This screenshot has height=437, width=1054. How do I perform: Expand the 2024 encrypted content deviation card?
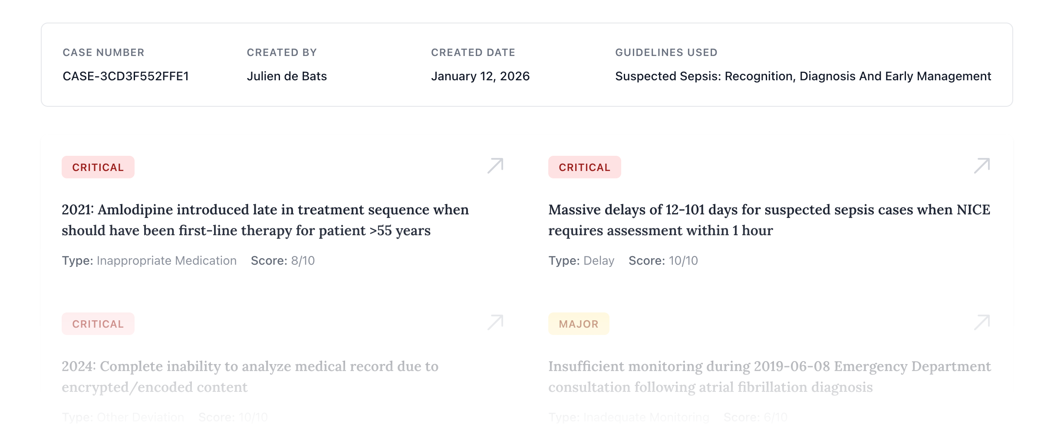[x=250, y=377]
